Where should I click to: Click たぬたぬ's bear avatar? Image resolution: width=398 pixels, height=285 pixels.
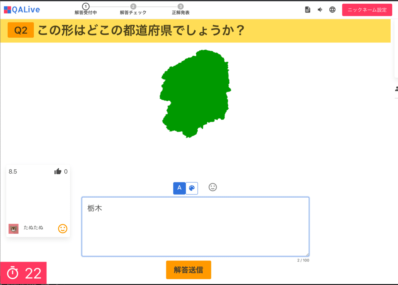point(14,229)
